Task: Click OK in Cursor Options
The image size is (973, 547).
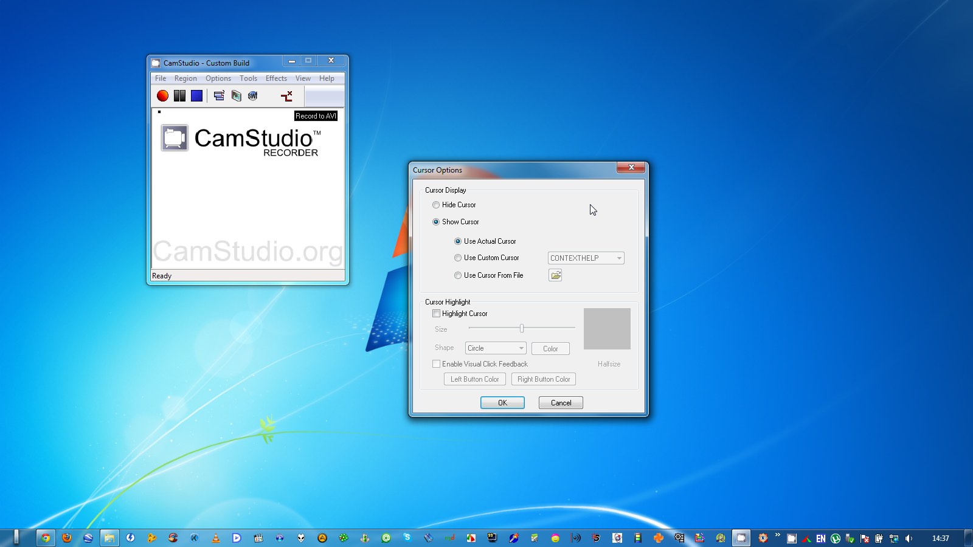Action: 502,403
